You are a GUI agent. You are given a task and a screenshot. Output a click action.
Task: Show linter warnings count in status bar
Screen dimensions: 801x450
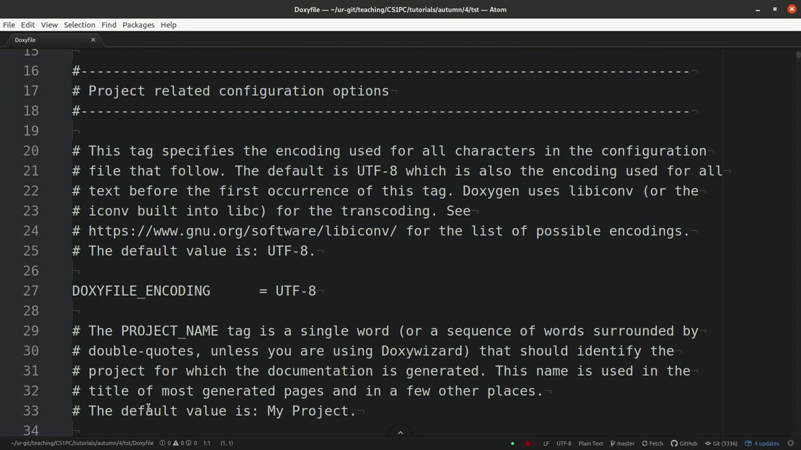[179, 443]
